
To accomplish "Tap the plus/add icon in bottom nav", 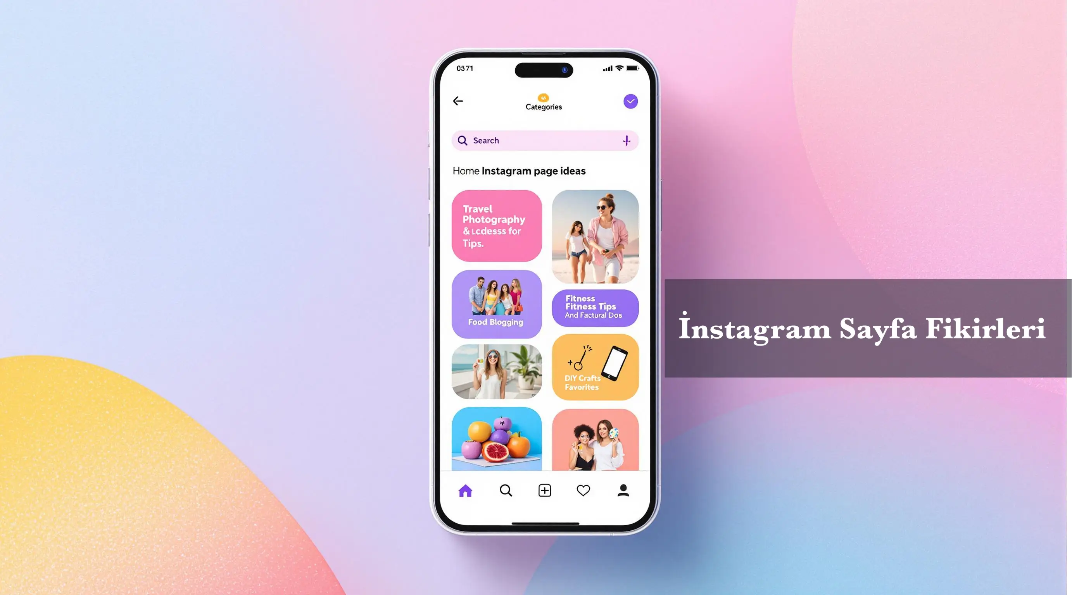I will (545, 490).
